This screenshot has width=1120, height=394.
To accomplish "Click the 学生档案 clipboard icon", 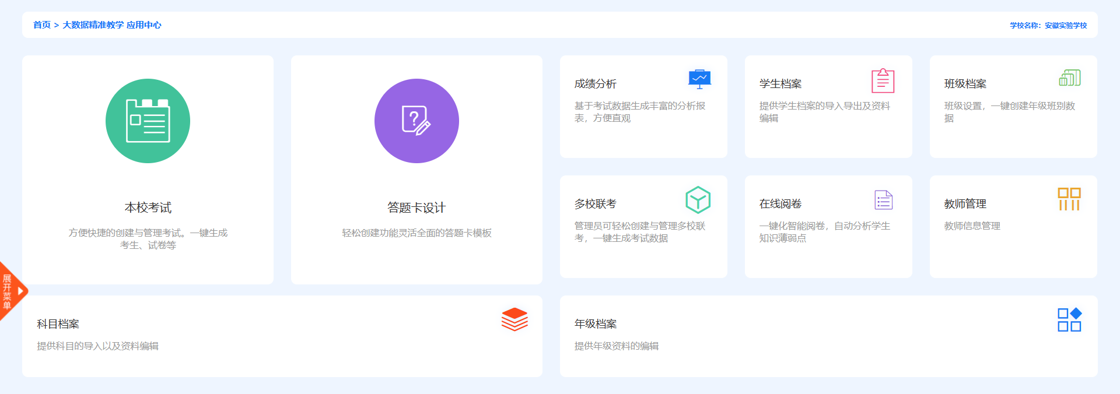I will (883, 80).
